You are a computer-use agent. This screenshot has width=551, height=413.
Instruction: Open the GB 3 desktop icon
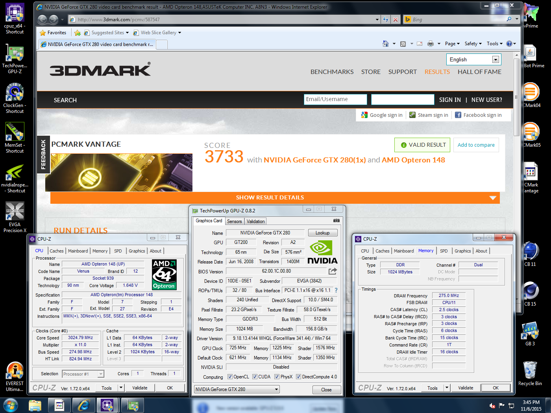[x=530, y=334]
